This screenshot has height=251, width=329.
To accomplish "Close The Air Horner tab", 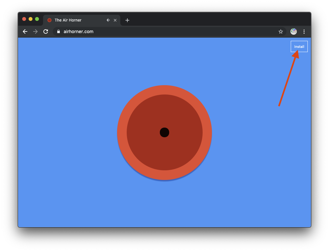I will (115, 20).
